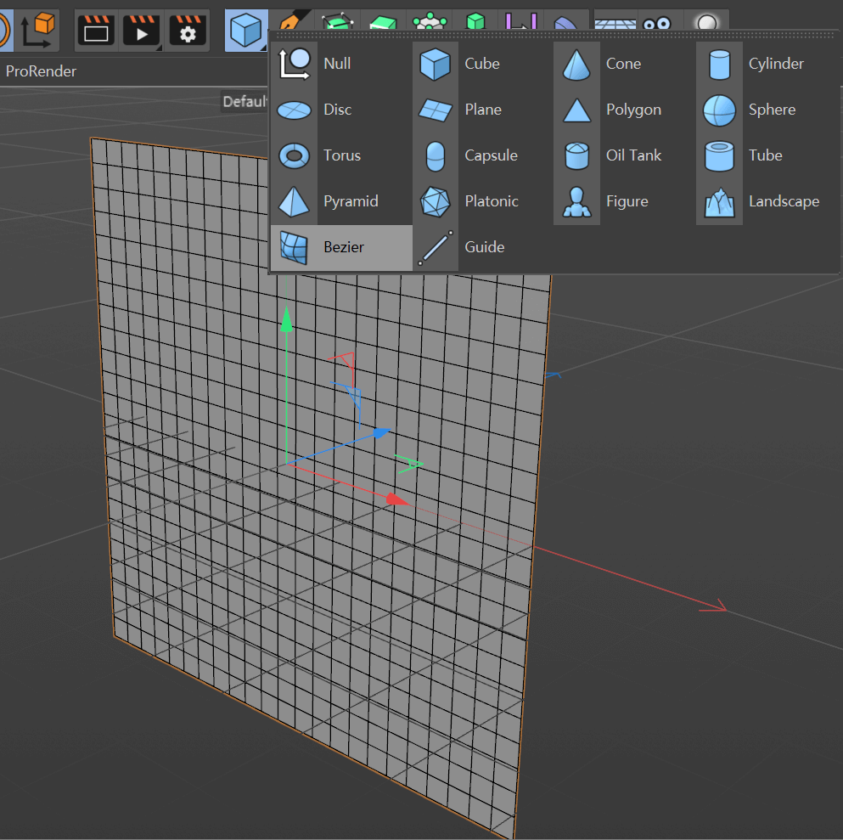The width and height of the screenshot is (843, 840).
Task: Create a Plane primitive
Action: [x=482, y=110]
